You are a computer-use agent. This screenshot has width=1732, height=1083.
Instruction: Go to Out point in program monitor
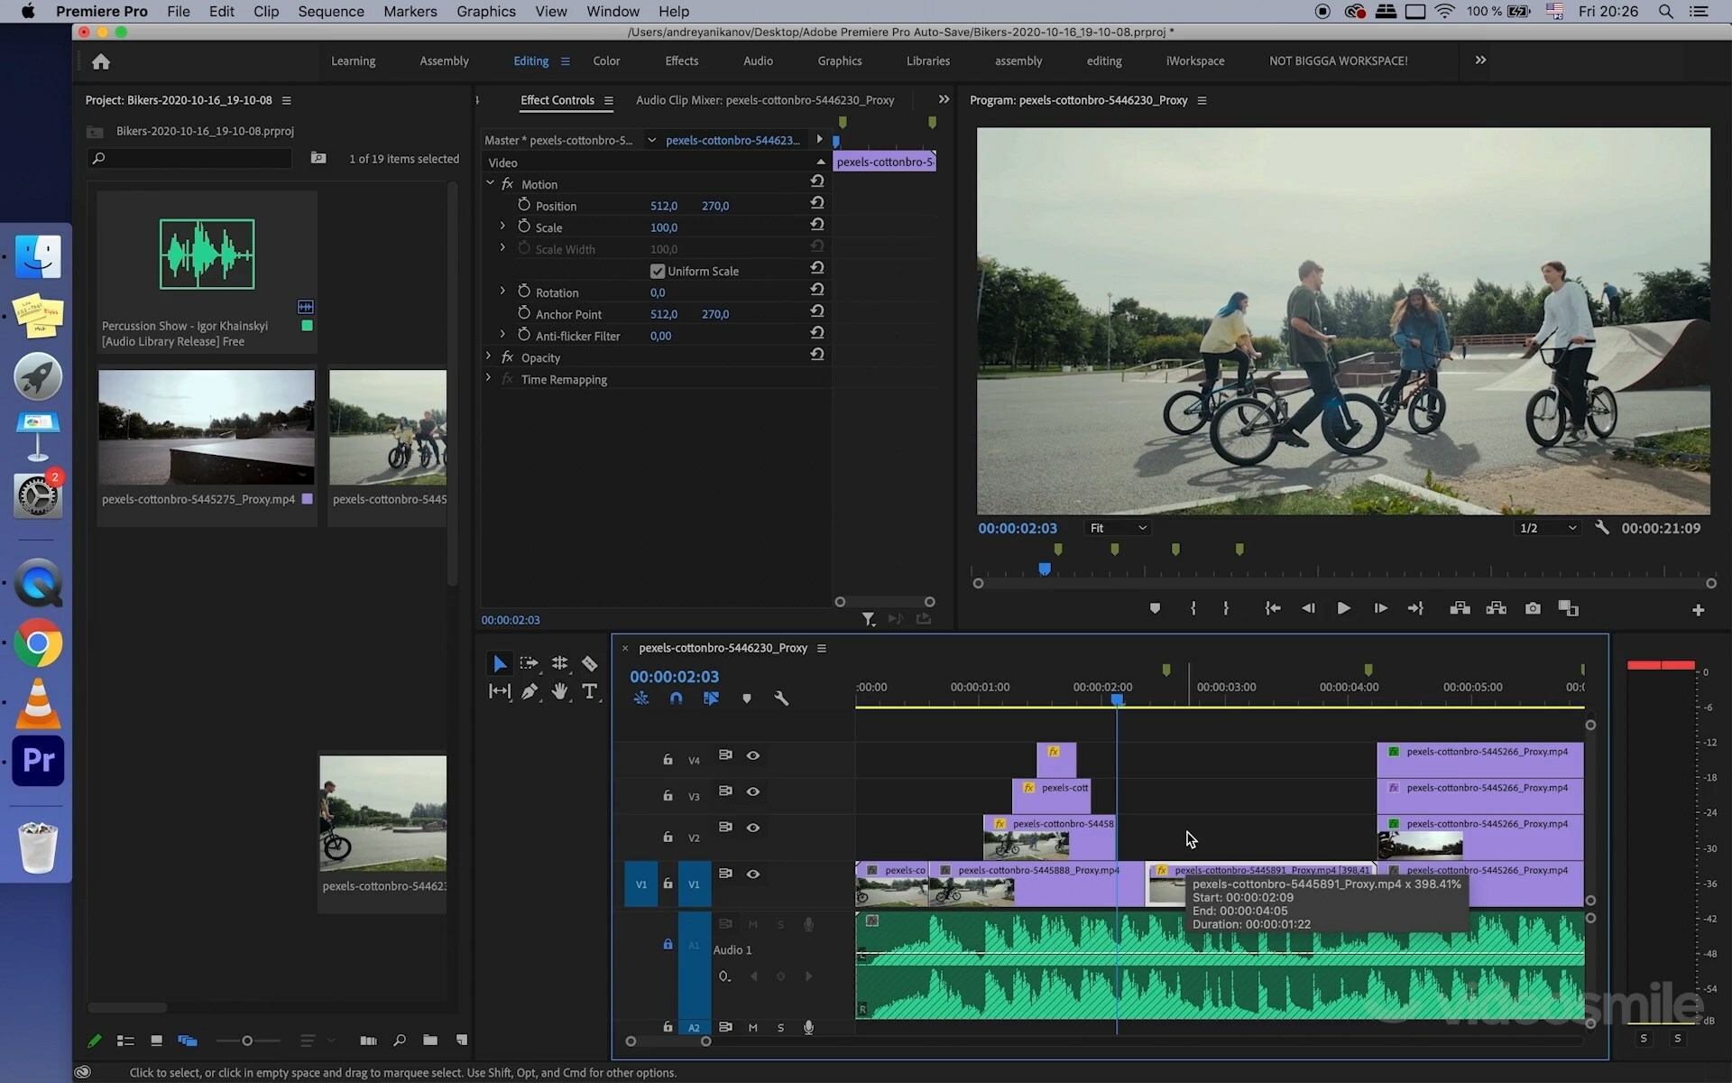click(1415, 608)
